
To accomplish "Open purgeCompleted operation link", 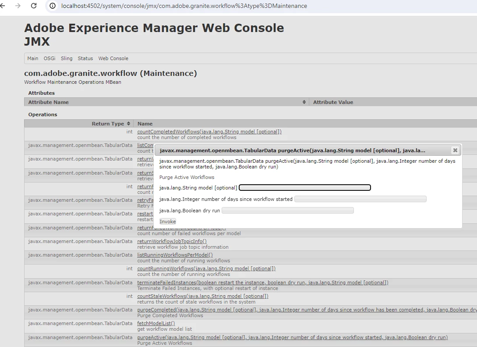I will click(x=307, y=310).
